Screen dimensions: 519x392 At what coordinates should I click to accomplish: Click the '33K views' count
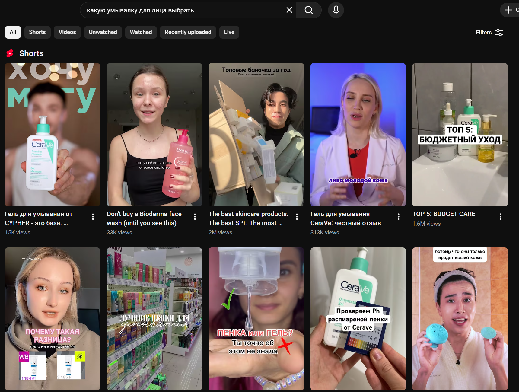[x=119, y=233]
